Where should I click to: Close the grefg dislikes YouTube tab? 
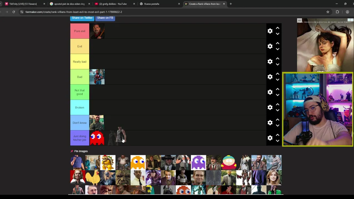point(134,4)
